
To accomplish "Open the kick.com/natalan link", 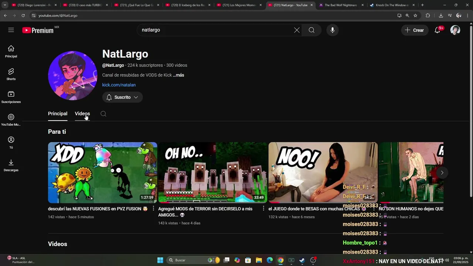I will pyautogui.click(x=119, y=85).
